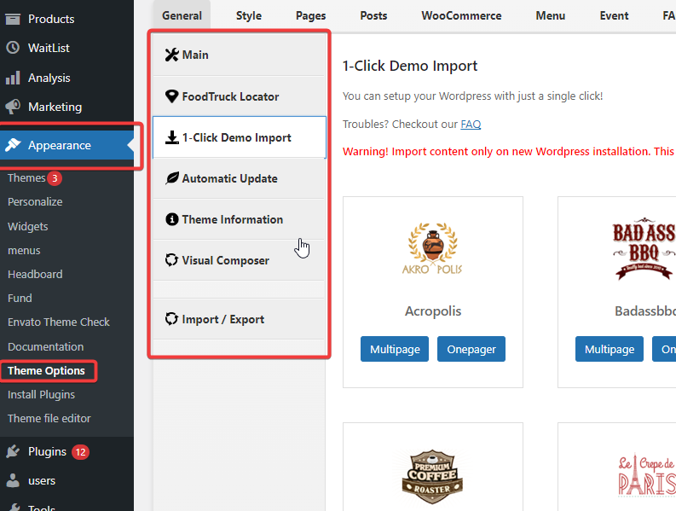This screenshot has width=676, height=511.
Task: Switch to the Style tab
Action: 249,15
